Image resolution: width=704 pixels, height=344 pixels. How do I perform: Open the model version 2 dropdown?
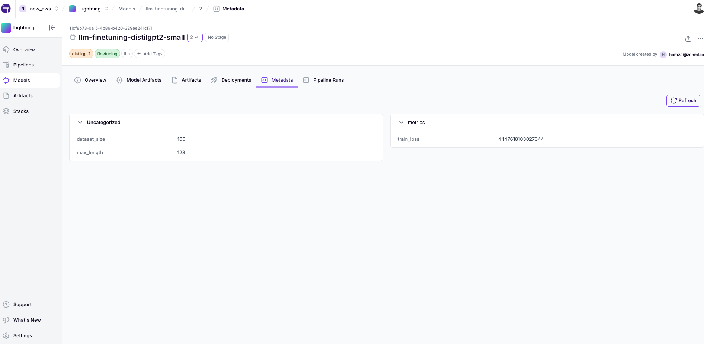coord(195,38)
